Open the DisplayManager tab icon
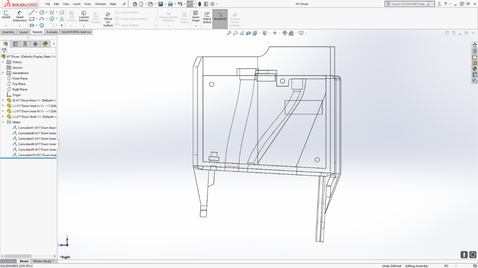 click(45, 44)
